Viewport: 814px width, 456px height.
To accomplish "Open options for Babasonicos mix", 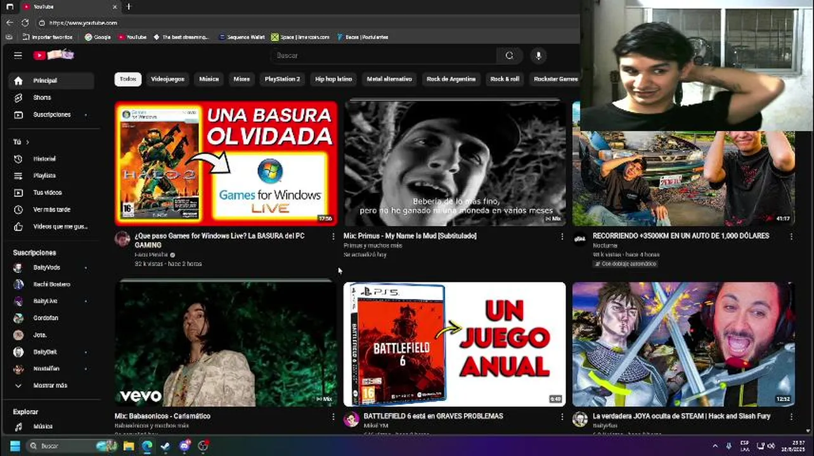I will [x=333, y=417].
